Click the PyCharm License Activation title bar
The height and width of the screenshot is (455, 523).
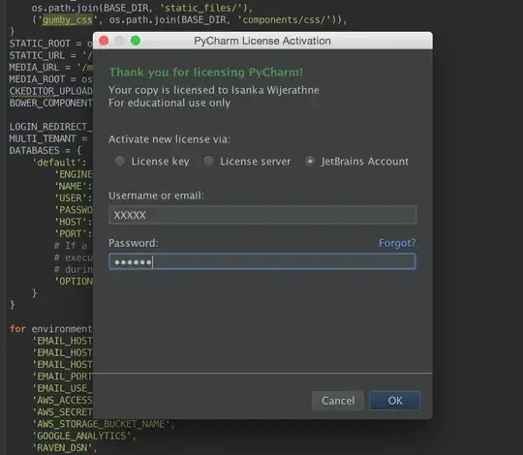point(262,41)
